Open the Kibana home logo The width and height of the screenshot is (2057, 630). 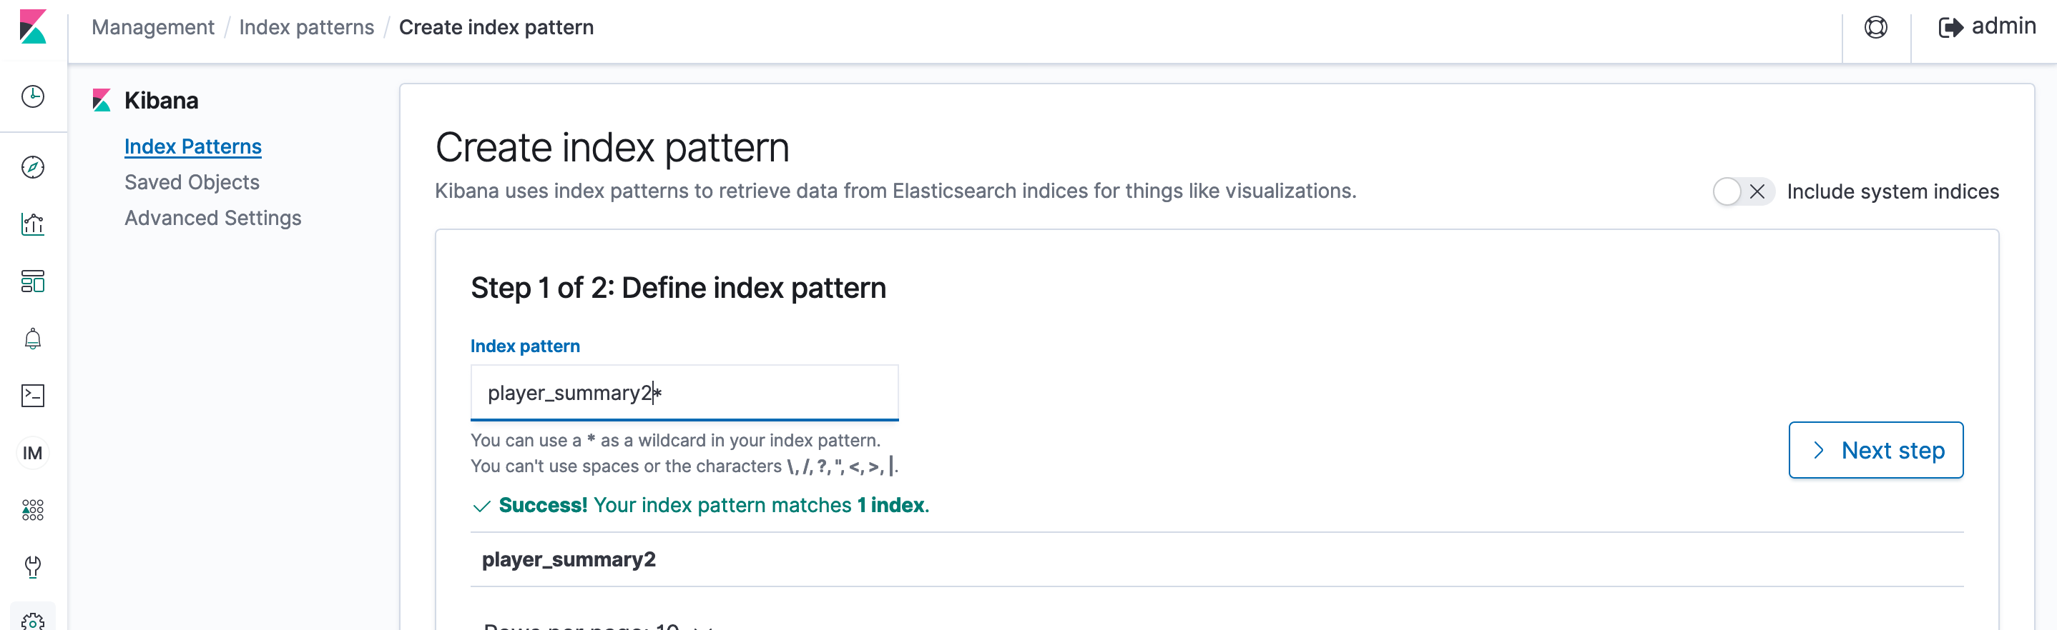(33, 27)
